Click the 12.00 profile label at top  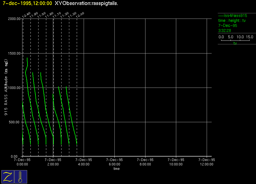[80, 15]
